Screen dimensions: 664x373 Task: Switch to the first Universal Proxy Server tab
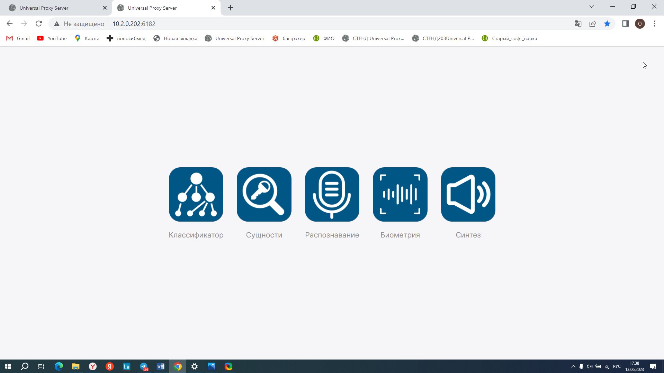55,8
